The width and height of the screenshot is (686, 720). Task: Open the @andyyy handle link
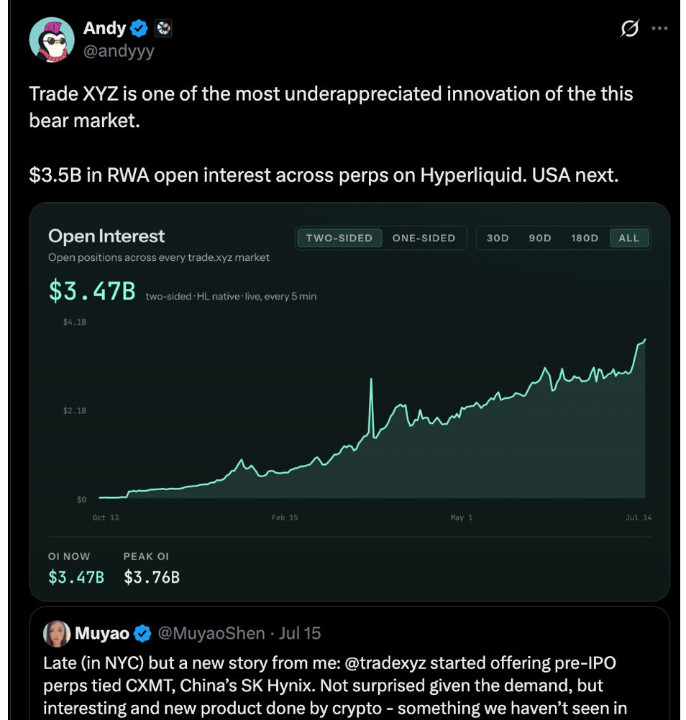click(x=119, y=50)
